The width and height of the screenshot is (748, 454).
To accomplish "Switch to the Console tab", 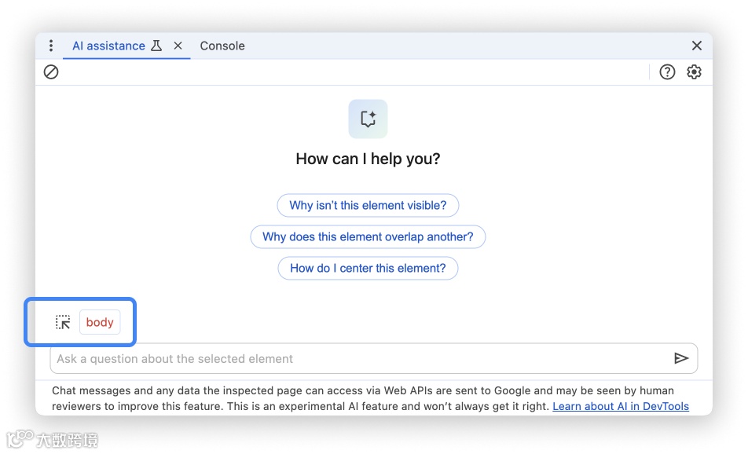I will pyautogui.click(x=222, y=46).
